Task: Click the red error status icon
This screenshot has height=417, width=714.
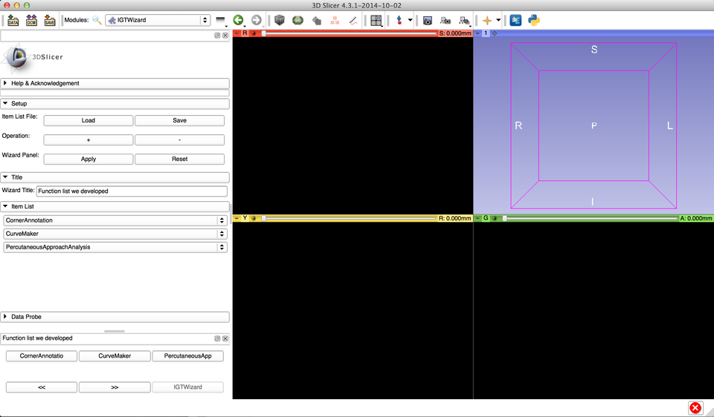Action: pos(695,408)
